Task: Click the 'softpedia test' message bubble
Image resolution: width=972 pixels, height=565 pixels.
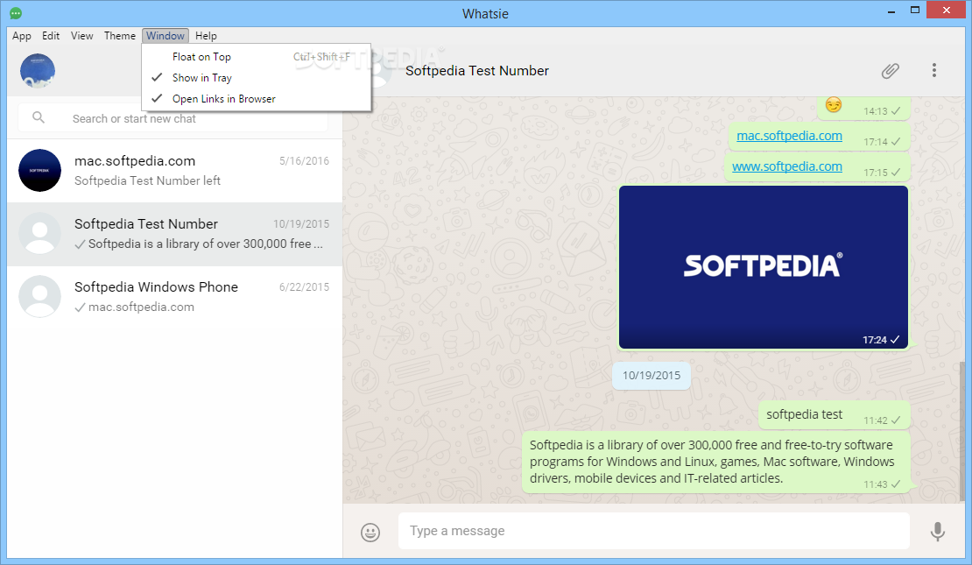Action: 834,414
